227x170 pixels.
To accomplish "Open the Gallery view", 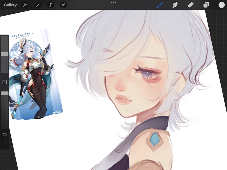I will pyautogui.click(x=10, y=5).
